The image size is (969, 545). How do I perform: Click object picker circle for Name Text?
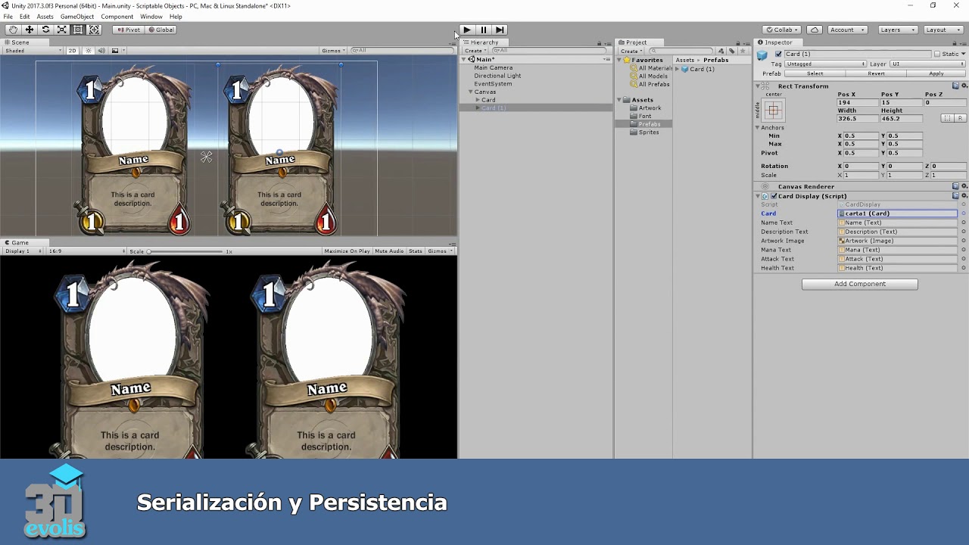coord(963,223)
